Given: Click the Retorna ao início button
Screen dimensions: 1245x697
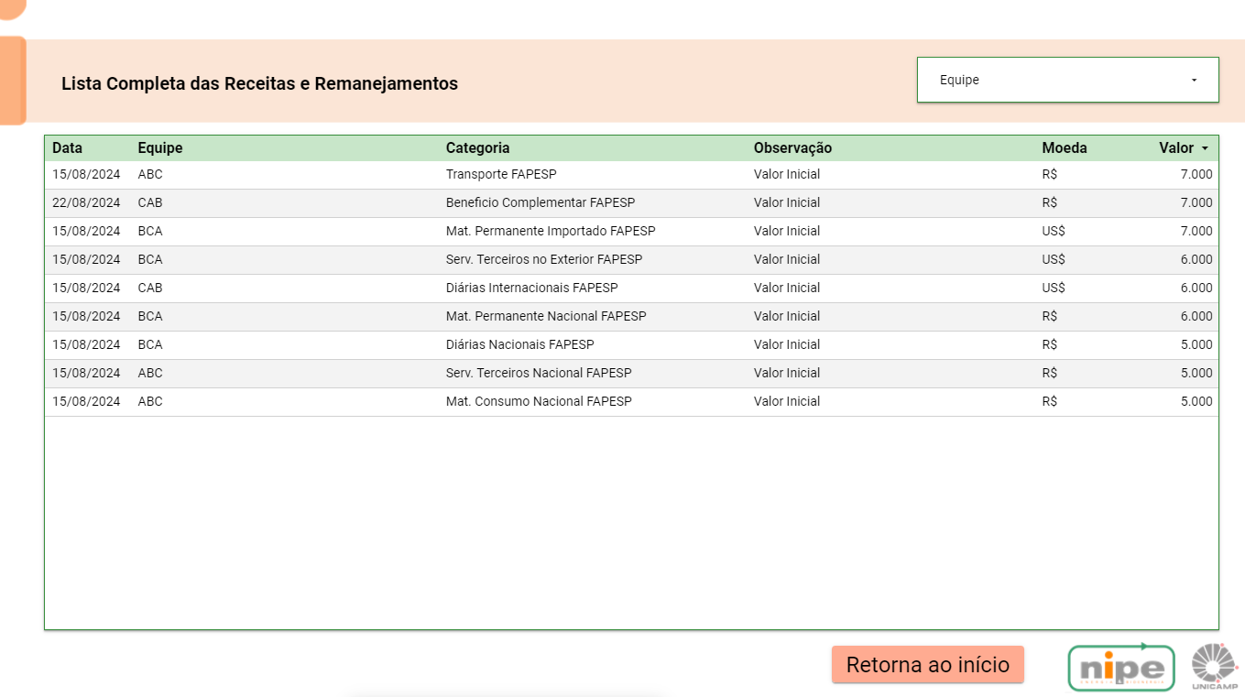Looking at the screenshot, I should coord(927,665).
